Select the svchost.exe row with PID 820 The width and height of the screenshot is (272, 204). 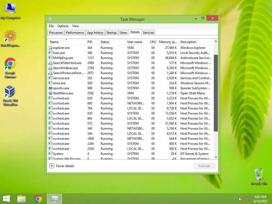(130, 113)
